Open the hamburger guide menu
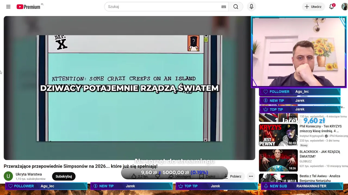 8,7
